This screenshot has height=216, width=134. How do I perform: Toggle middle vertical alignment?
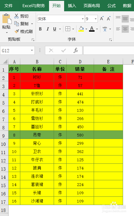[x=125, y=19]
